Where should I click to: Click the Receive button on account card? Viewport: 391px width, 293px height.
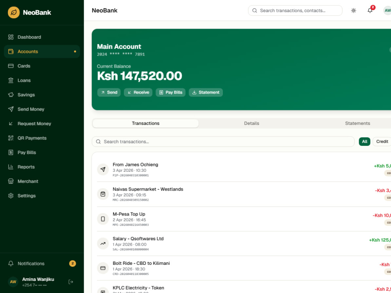[x=138, y=92]
